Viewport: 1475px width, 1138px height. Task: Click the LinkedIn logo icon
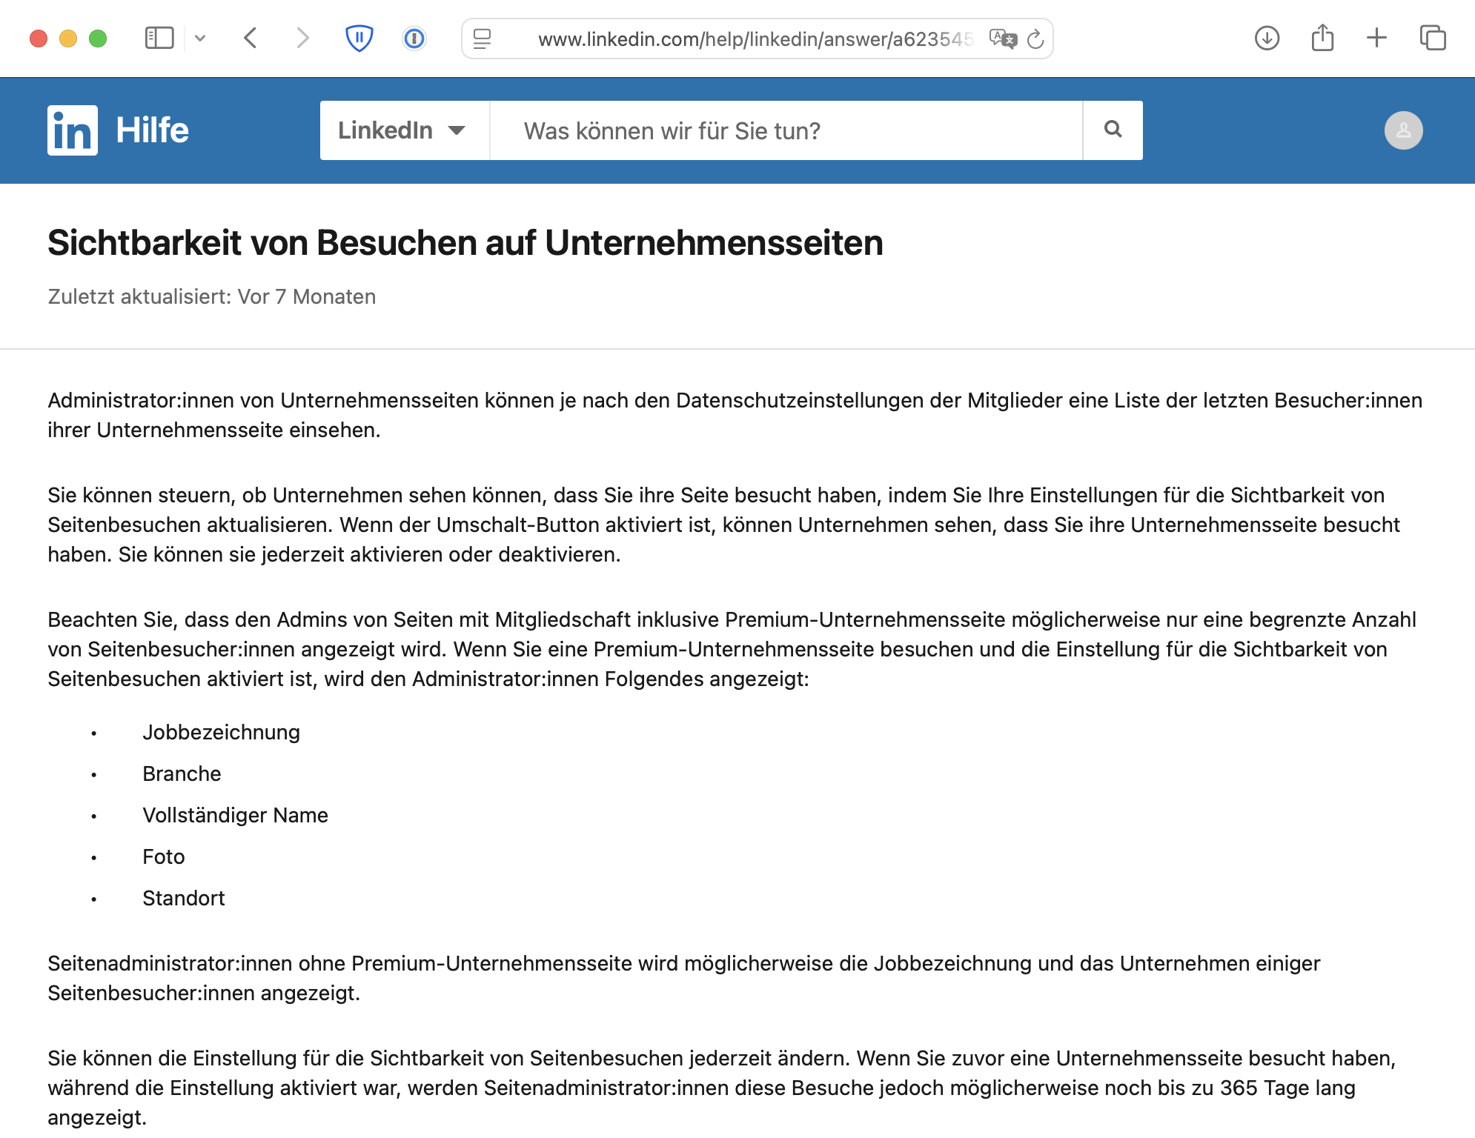coord(72,130)
